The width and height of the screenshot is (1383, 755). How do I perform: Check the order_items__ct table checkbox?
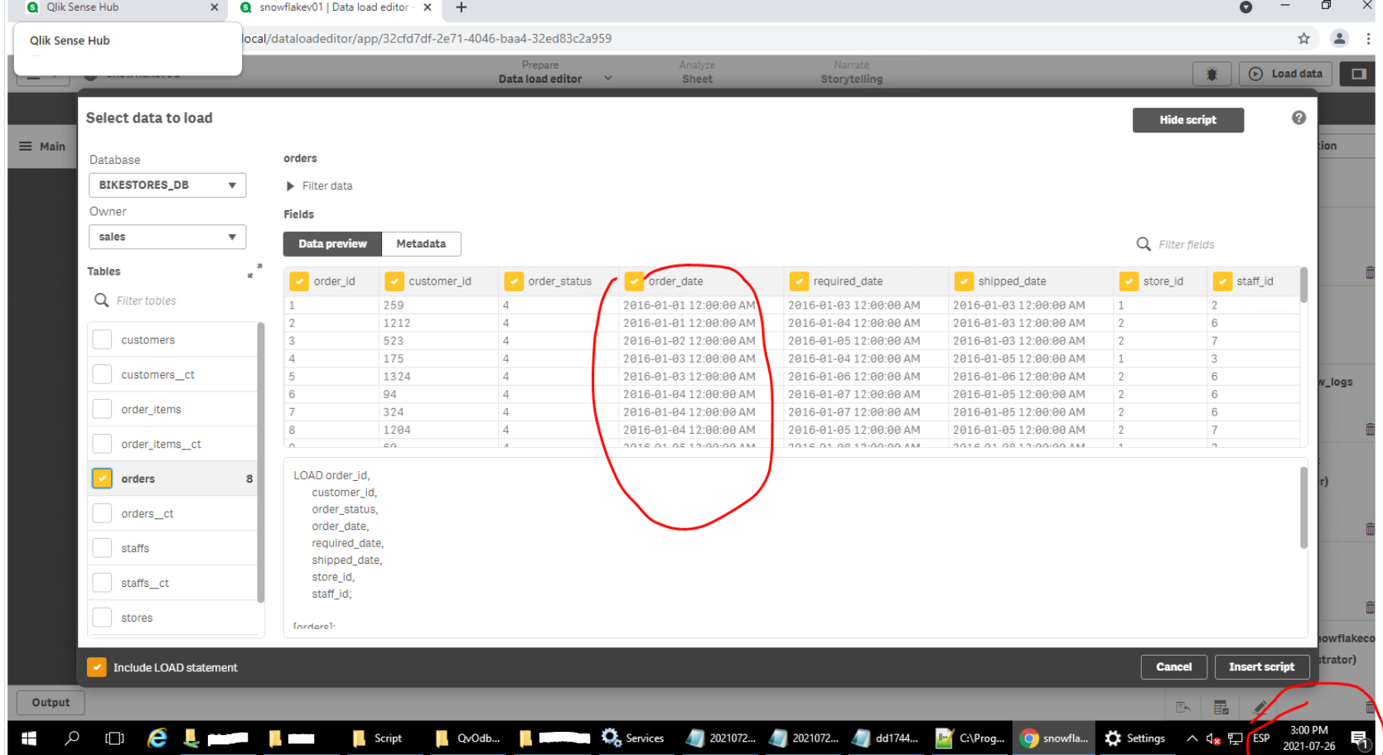tap(102, 444)
